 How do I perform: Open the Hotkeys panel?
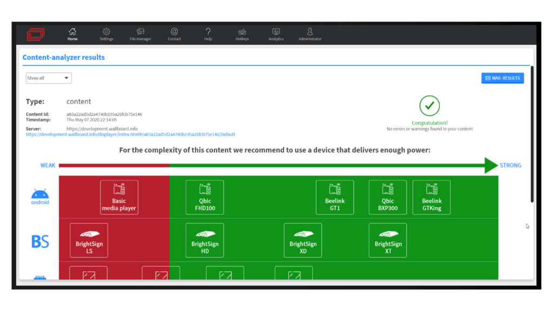pos(242,34)
